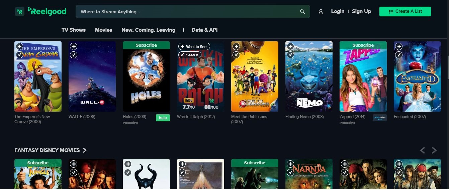Screen dimensions: 453x190
Task: Add Pirates of the Caribbean poster next to George of the Jungle via plus icon
Action: coord(74,164)
